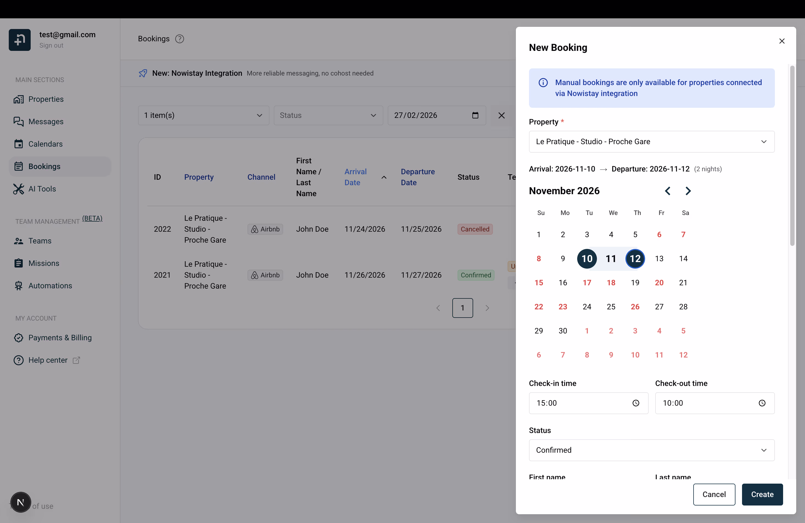
Task: Click the Sign out link
Action: (x=51, y=46)
